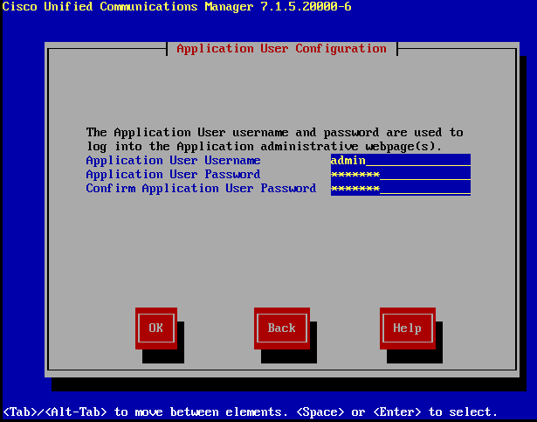Click the text 'log into the Application administrative webpage(s).'
This screenshot has height=422, width=537.
point(264,147)
